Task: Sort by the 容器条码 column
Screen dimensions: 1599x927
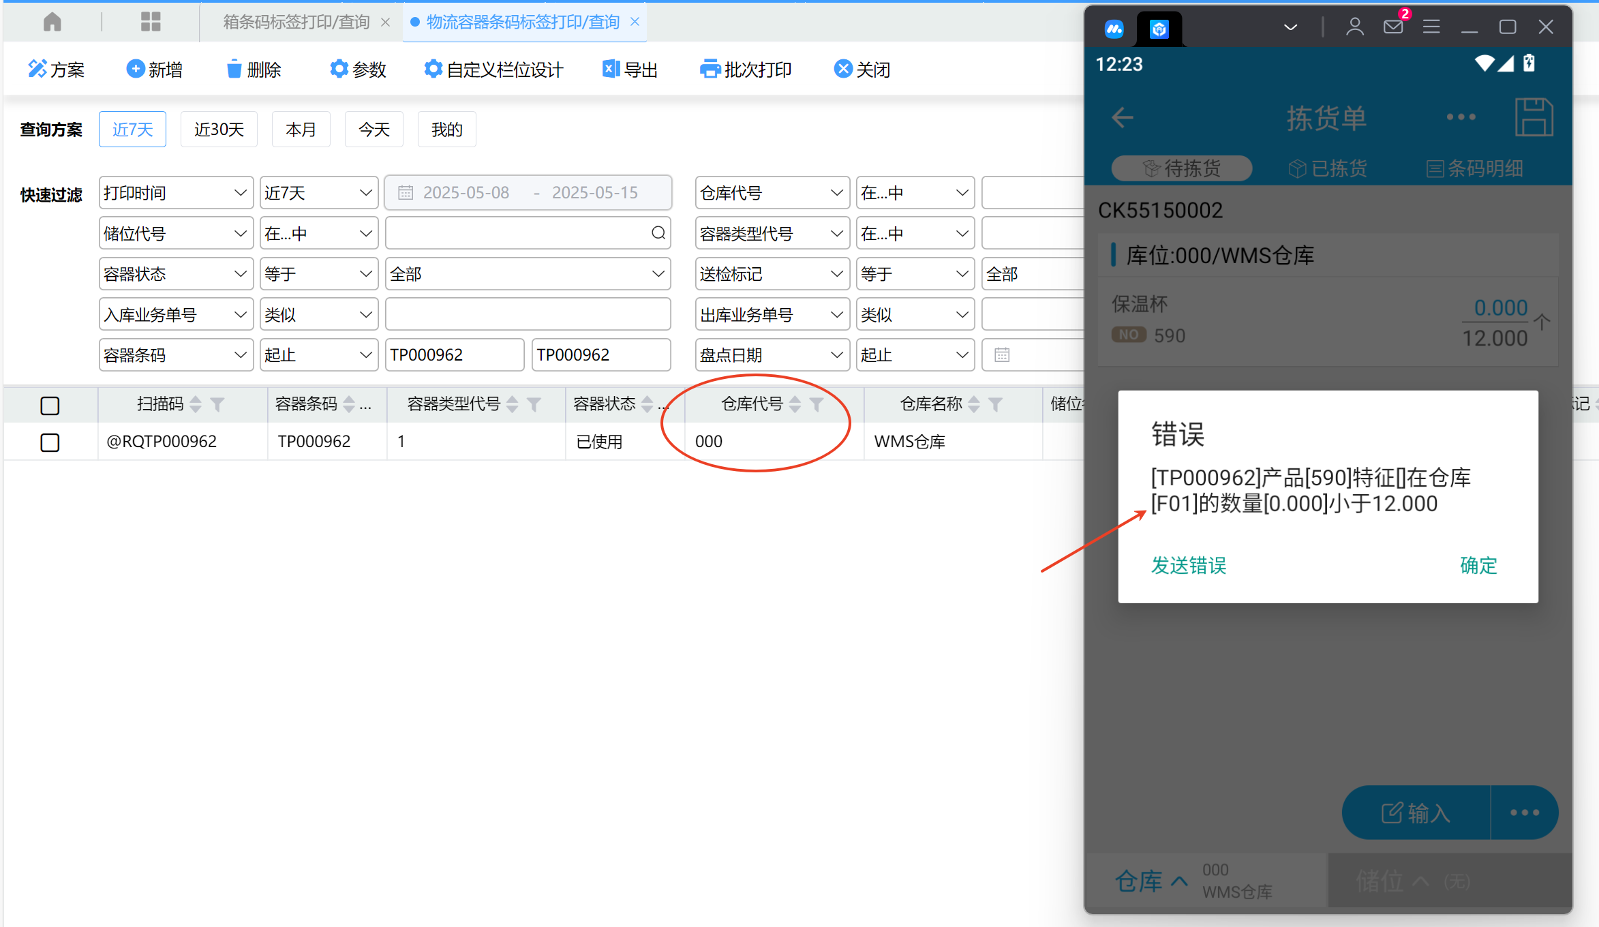Action: pos(349,404)
